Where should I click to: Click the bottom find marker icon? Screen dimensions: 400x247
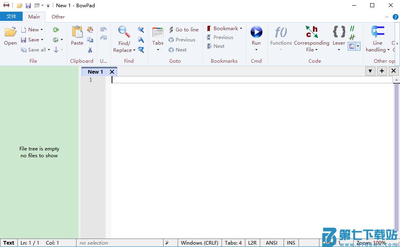pos(141,49)
